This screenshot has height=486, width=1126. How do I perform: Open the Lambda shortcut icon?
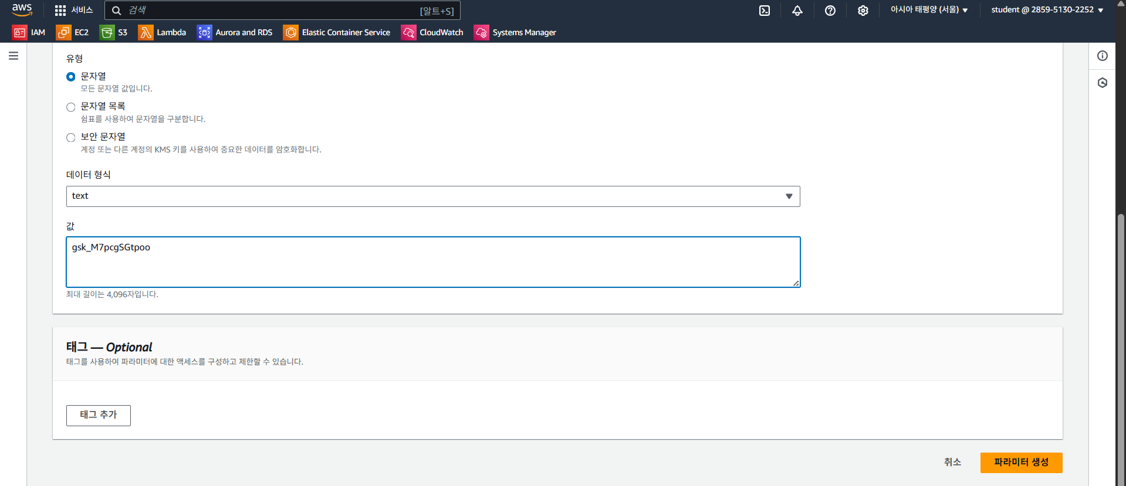(x=146, y=32)
